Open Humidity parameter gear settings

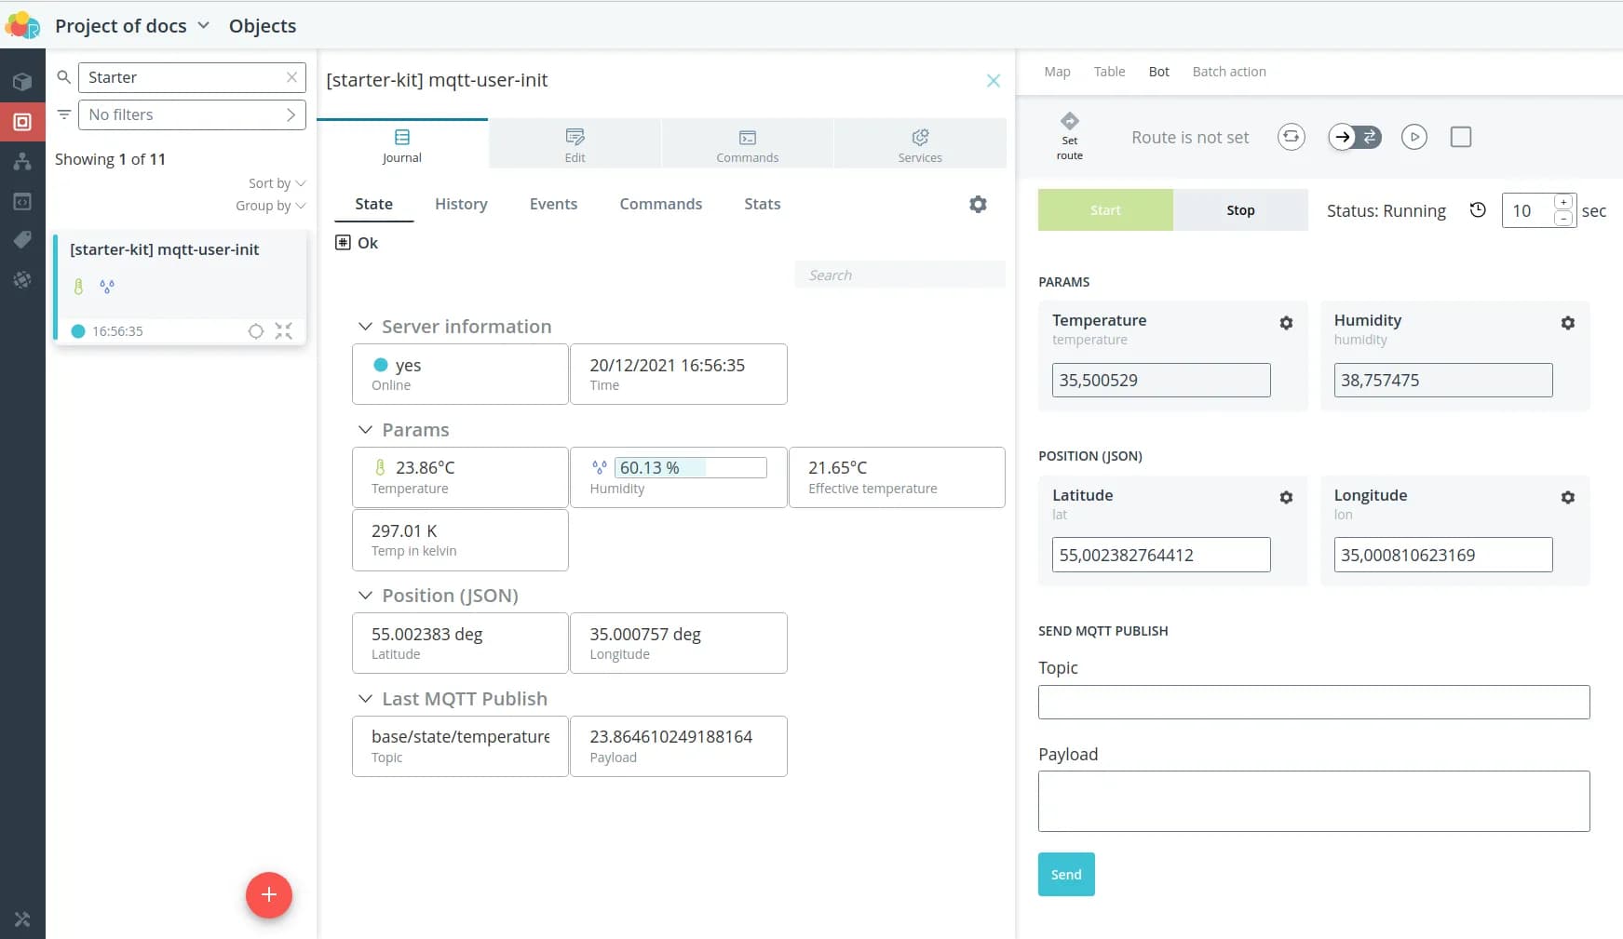pyautogui.click(x=1567, y=323)
